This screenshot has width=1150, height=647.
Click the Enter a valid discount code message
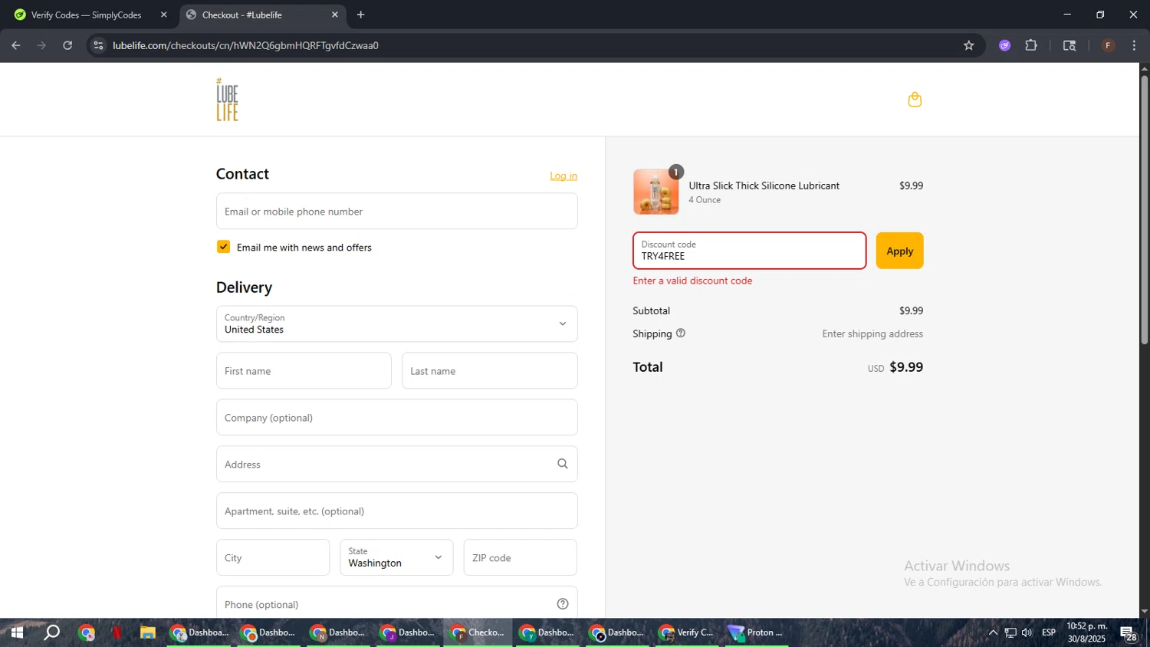point(692,281)
